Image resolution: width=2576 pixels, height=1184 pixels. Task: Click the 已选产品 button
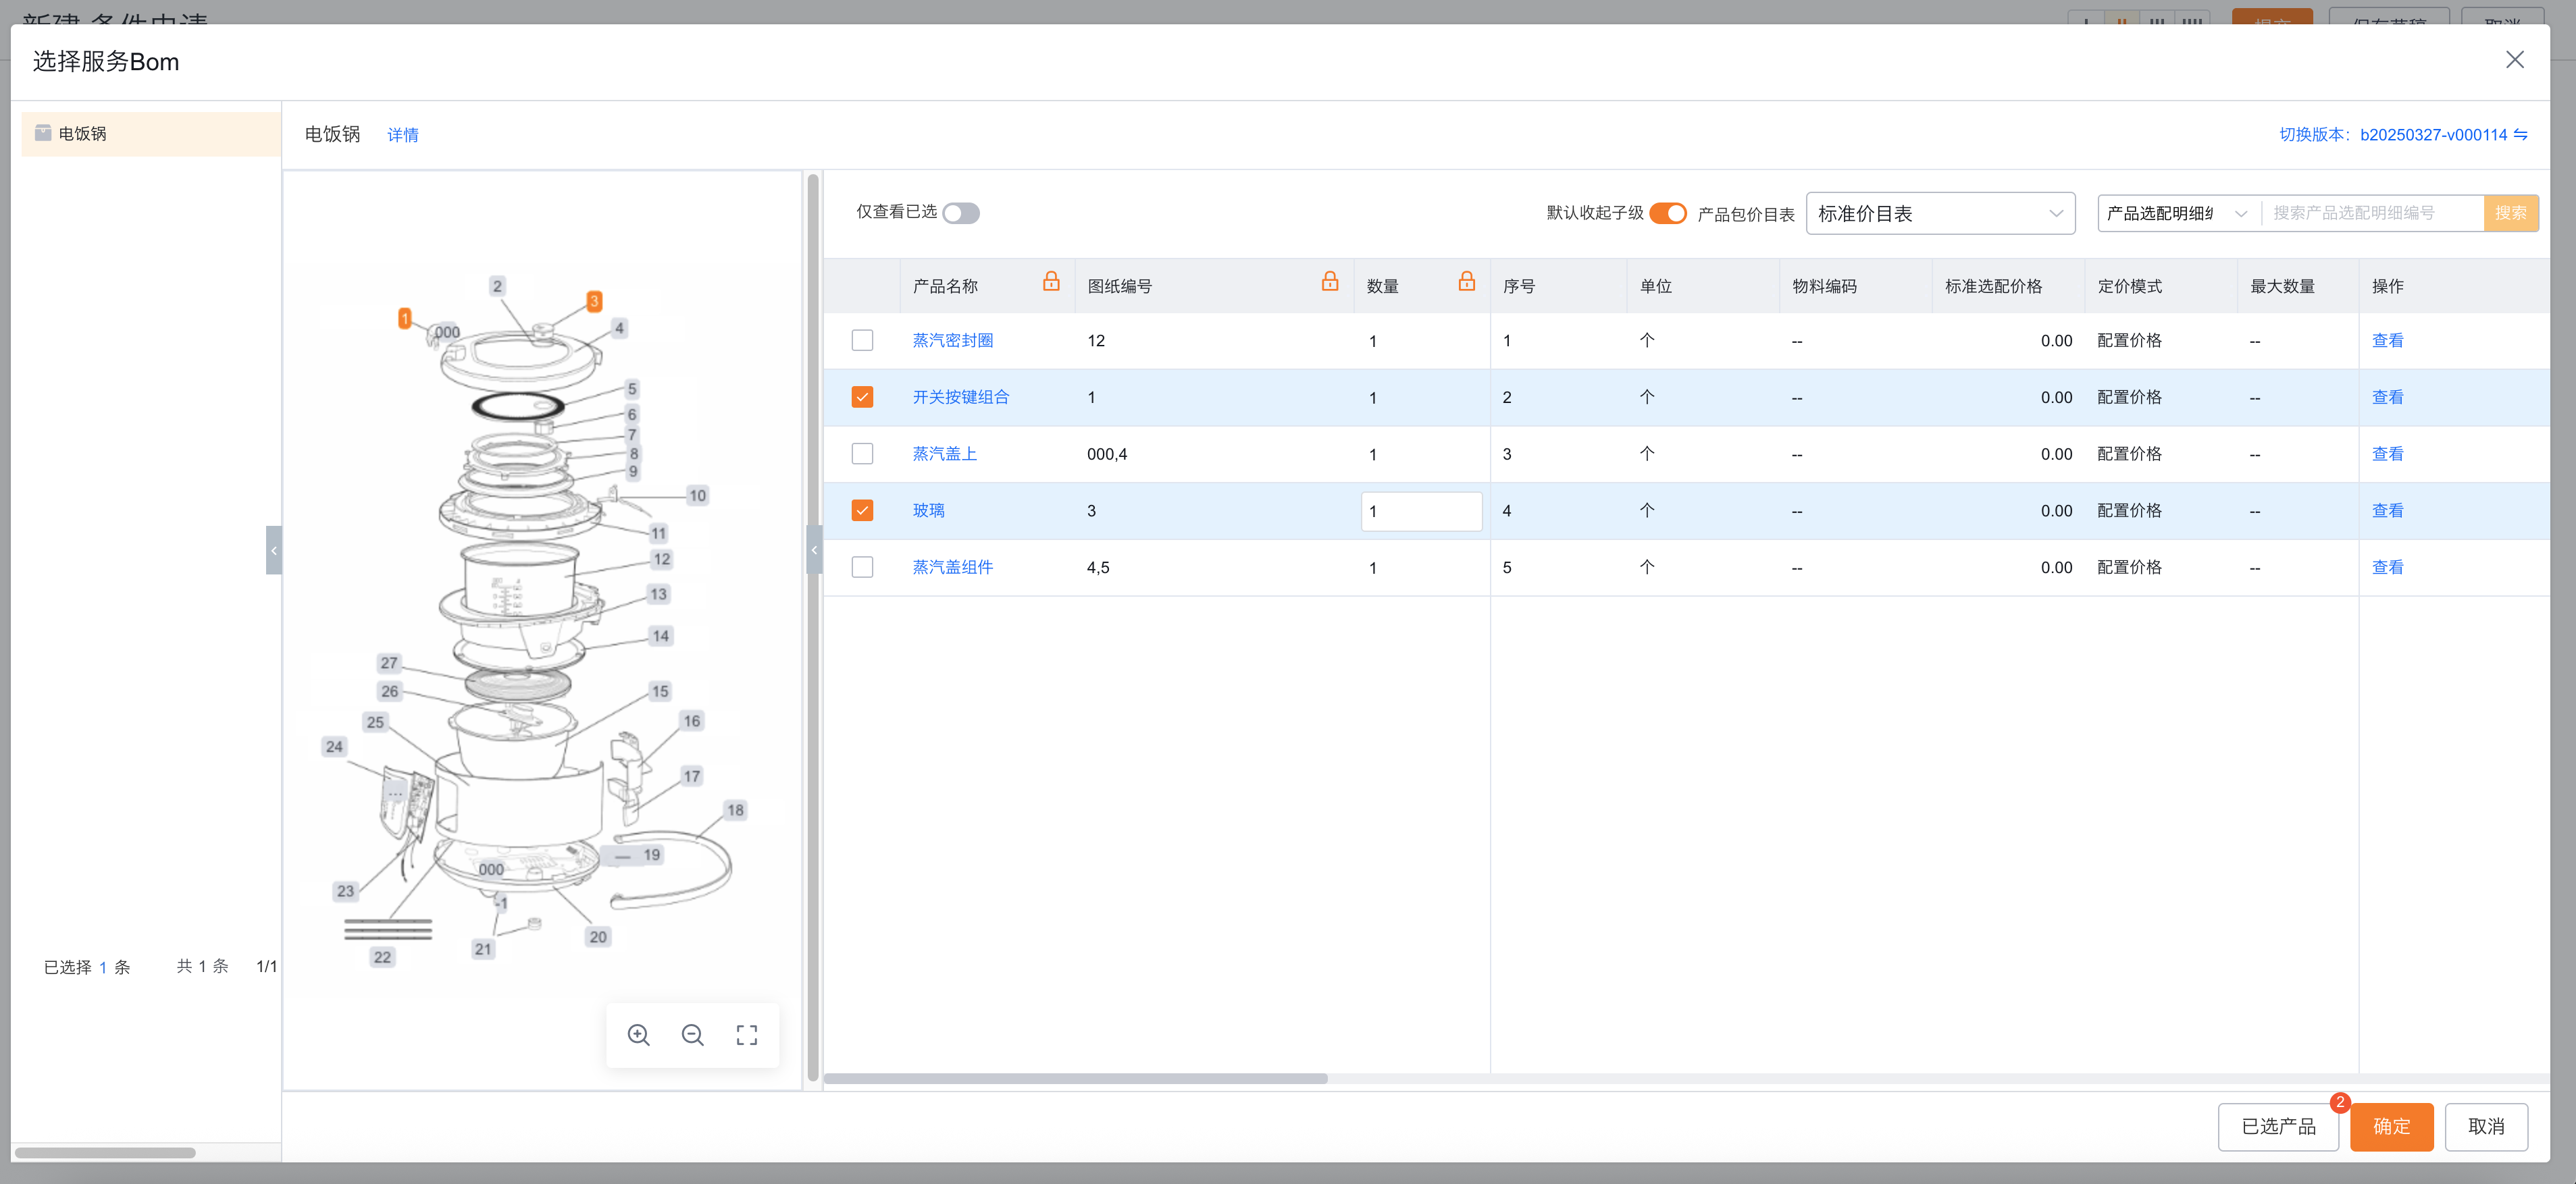coord(2278,1127)
